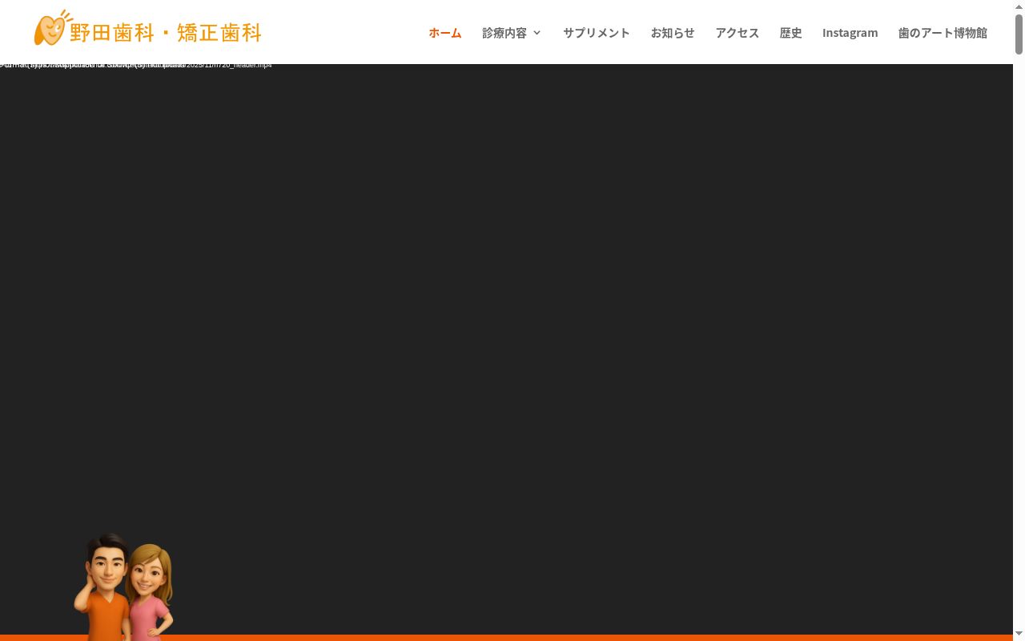The height and width of the screenshot is (641, 1025).
Task: Click the page vertical scrollbar thumb
Action: 1019,34
